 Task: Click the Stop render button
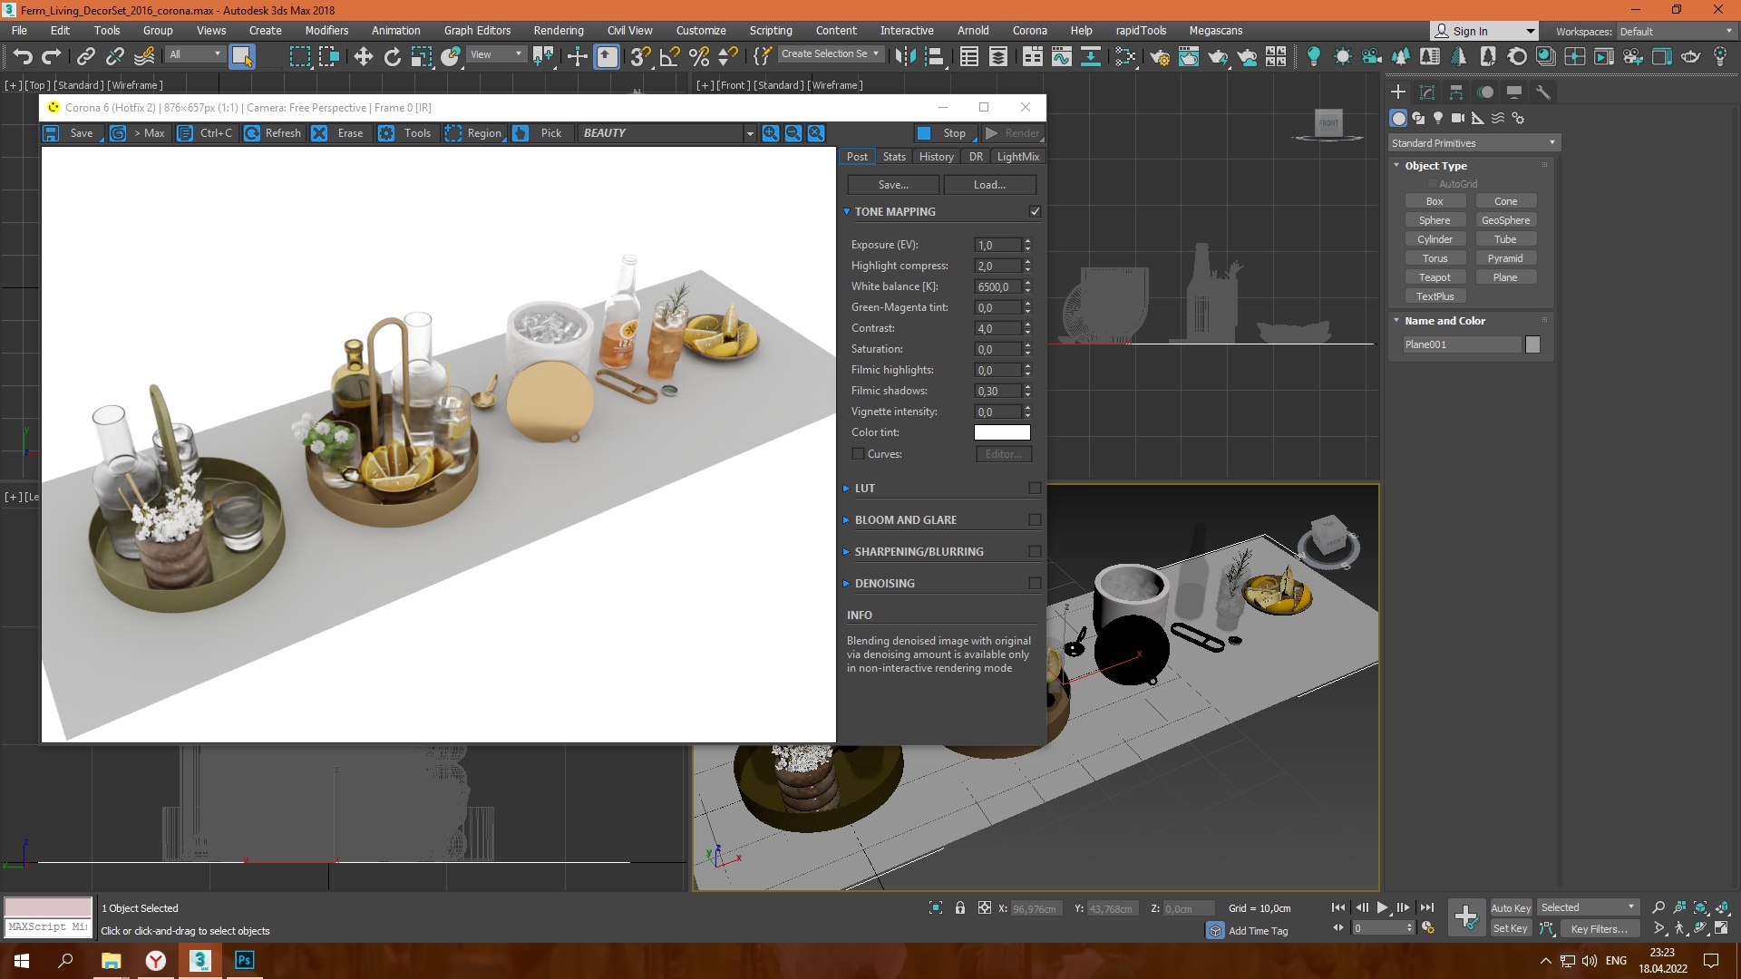(x=945, y=133)
